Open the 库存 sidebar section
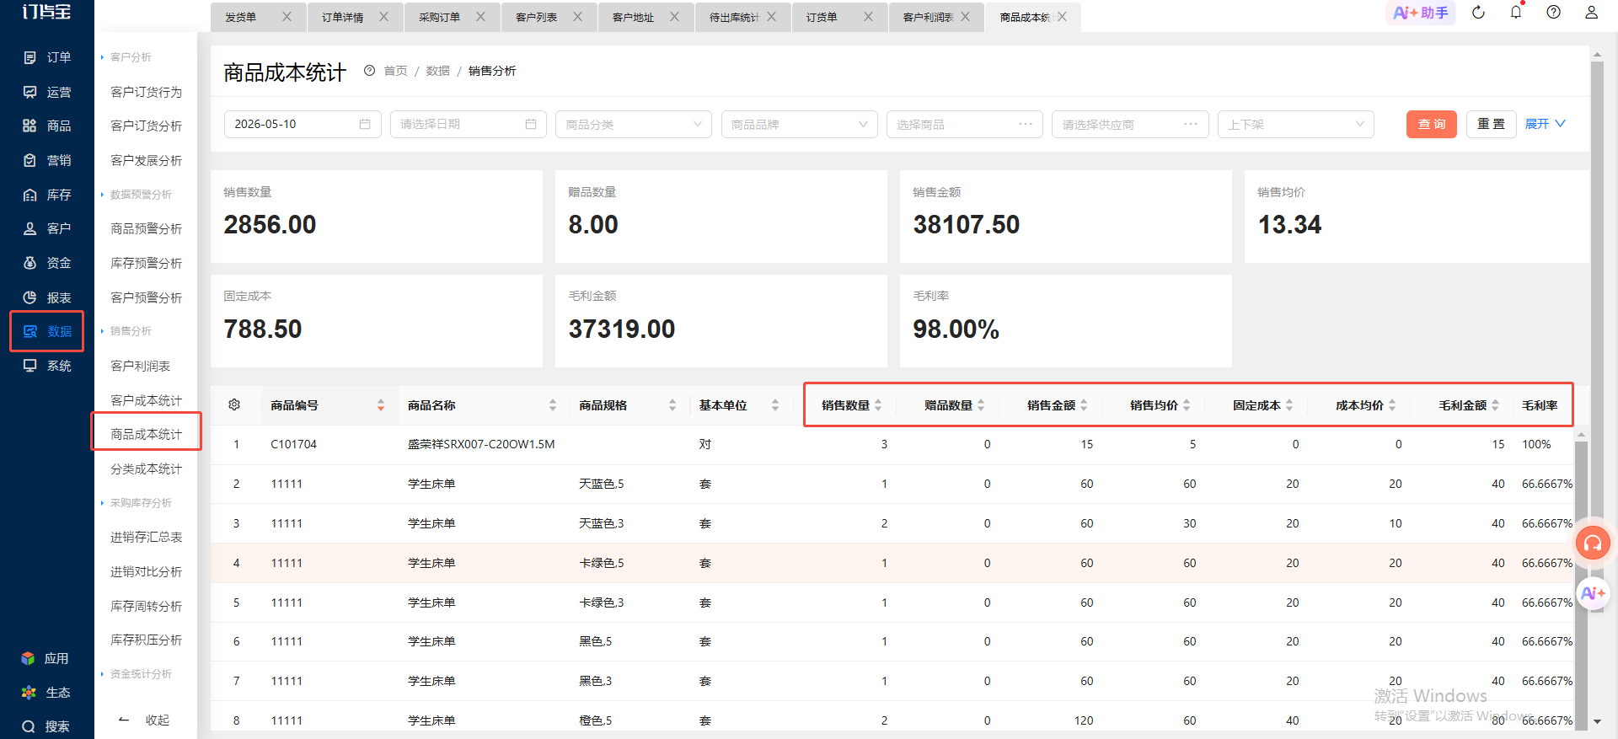Viewport: 1618px width, 739px height. (47, 195)
